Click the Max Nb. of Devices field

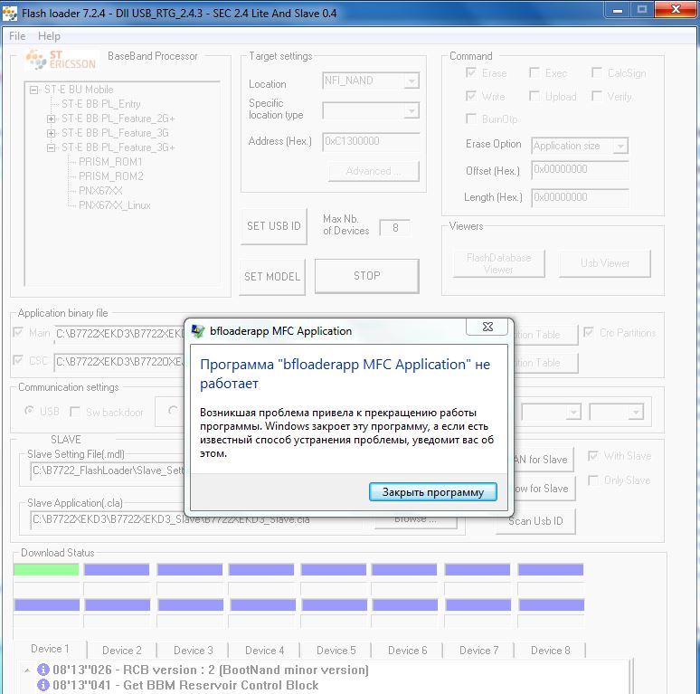click(x=394, y=228)
